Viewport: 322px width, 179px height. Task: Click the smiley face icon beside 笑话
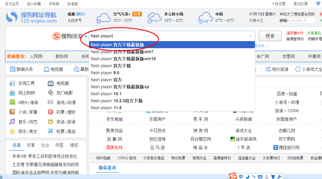click(50, 121)
